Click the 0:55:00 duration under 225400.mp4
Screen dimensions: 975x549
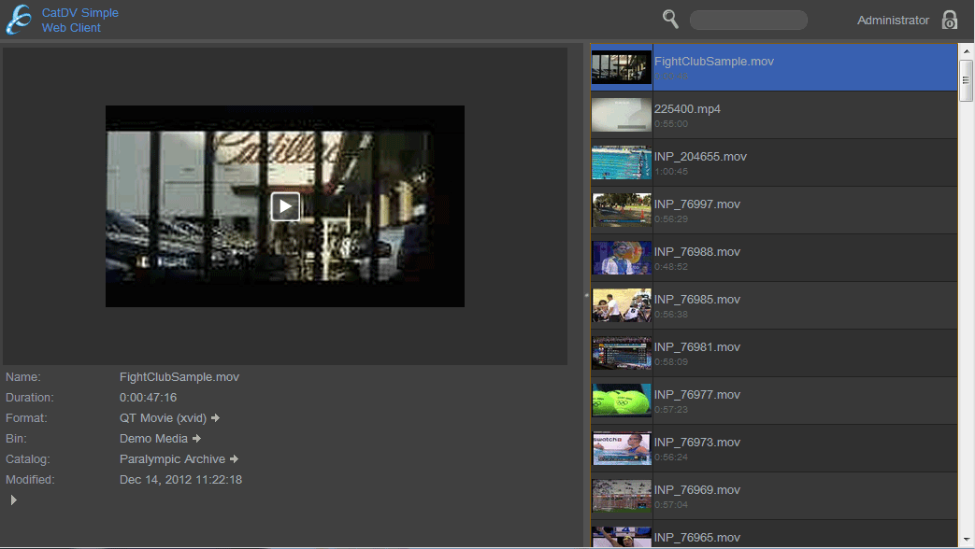pos(671,123)
